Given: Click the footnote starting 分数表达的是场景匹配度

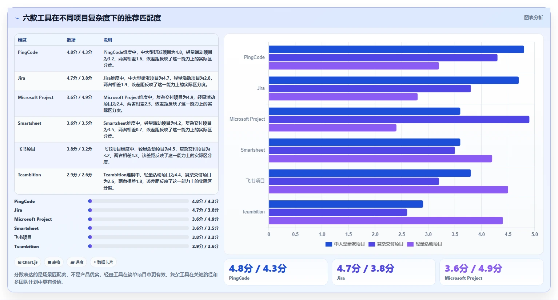Looking at the screenshot, I should [x=116, y=278].
